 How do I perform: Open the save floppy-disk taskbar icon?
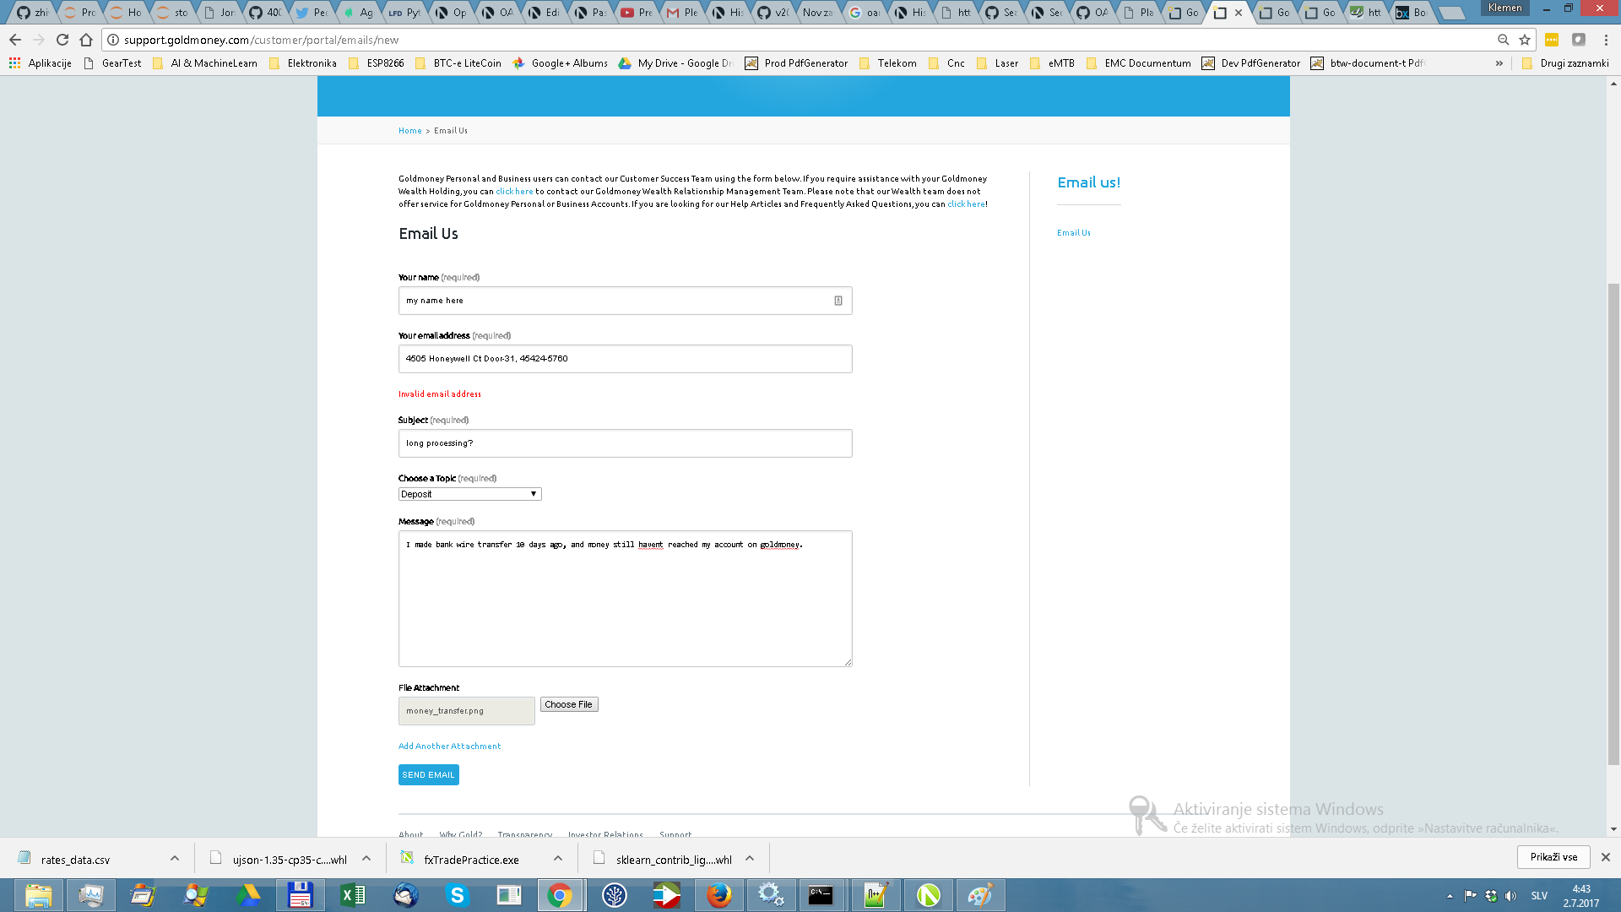click(x=301, y=895)
